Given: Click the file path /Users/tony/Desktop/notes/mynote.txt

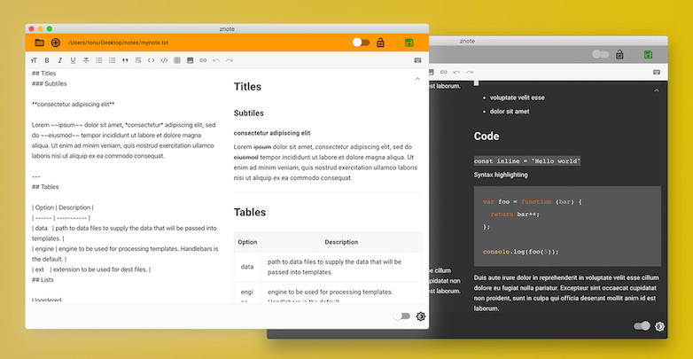Looking at the screenshot, I should point(118,43).
